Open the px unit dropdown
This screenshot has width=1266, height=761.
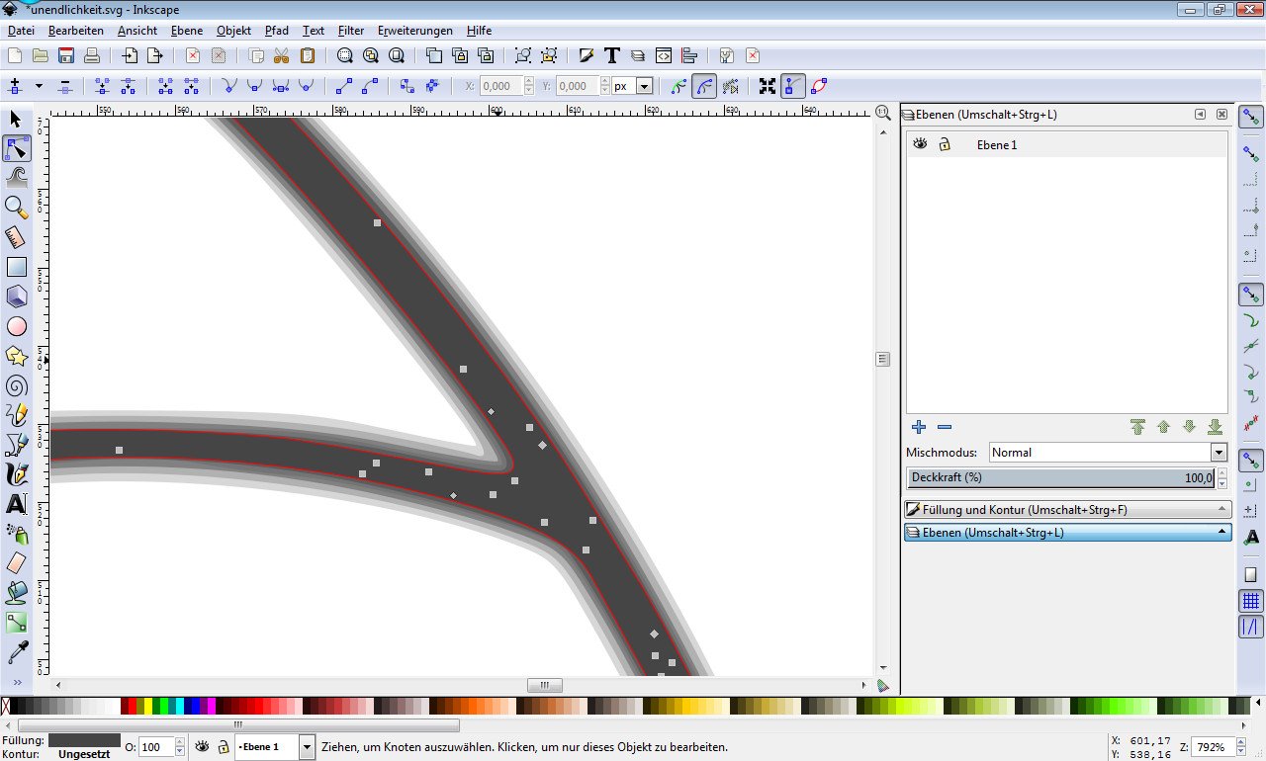(x=645, y=87)
